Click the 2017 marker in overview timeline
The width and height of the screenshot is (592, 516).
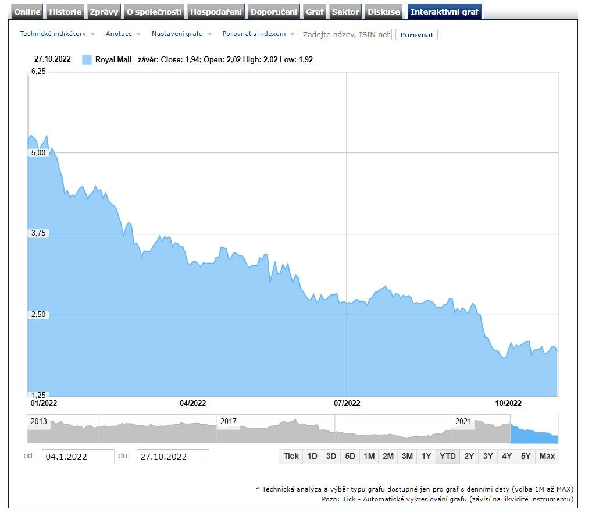pos(228,421)
